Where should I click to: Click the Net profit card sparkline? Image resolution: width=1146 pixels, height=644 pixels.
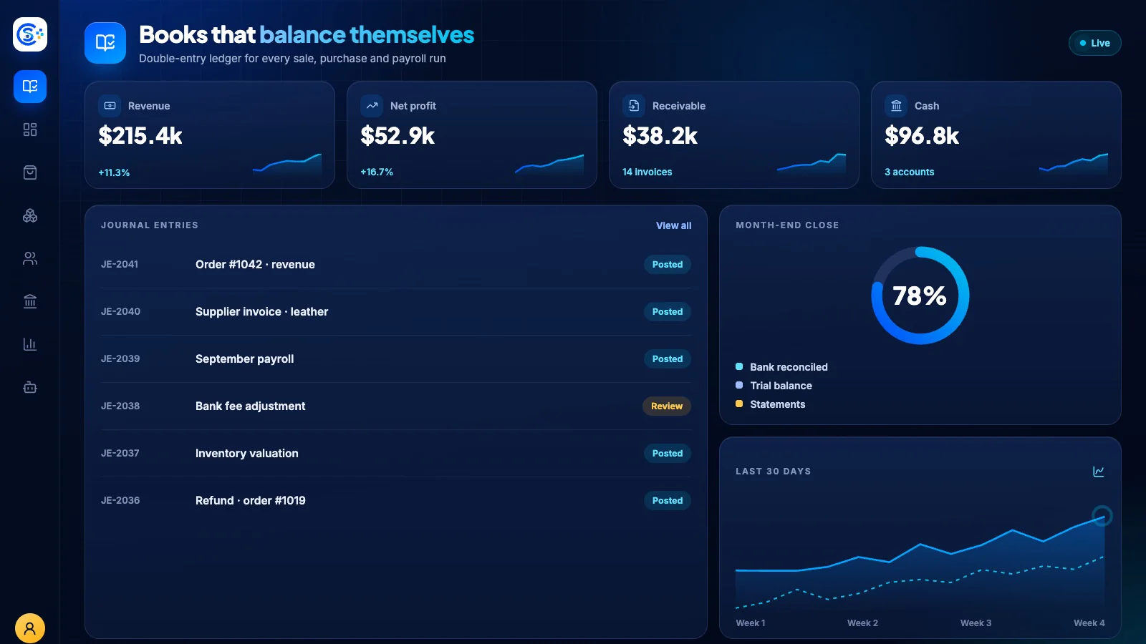[x=549, y=164]
